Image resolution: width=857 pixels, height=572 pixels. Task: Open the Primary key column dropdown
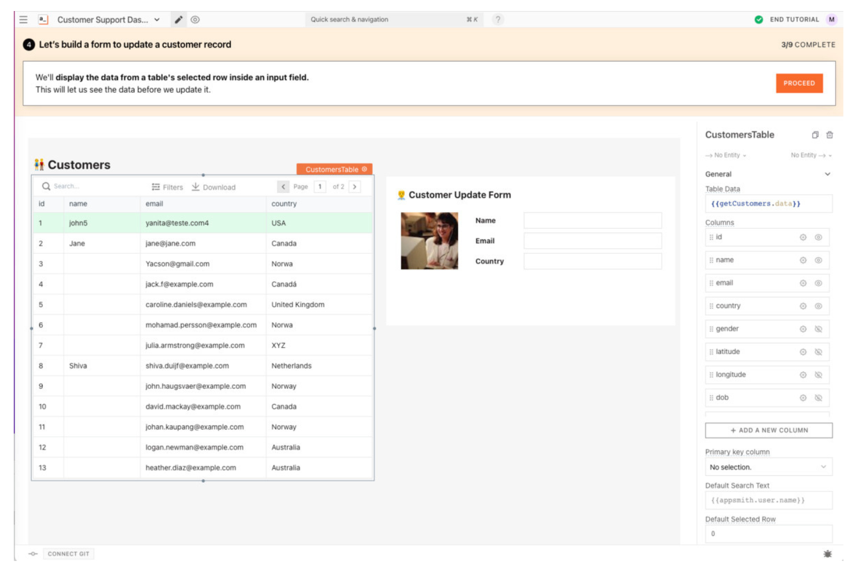[x=768, y=467]
